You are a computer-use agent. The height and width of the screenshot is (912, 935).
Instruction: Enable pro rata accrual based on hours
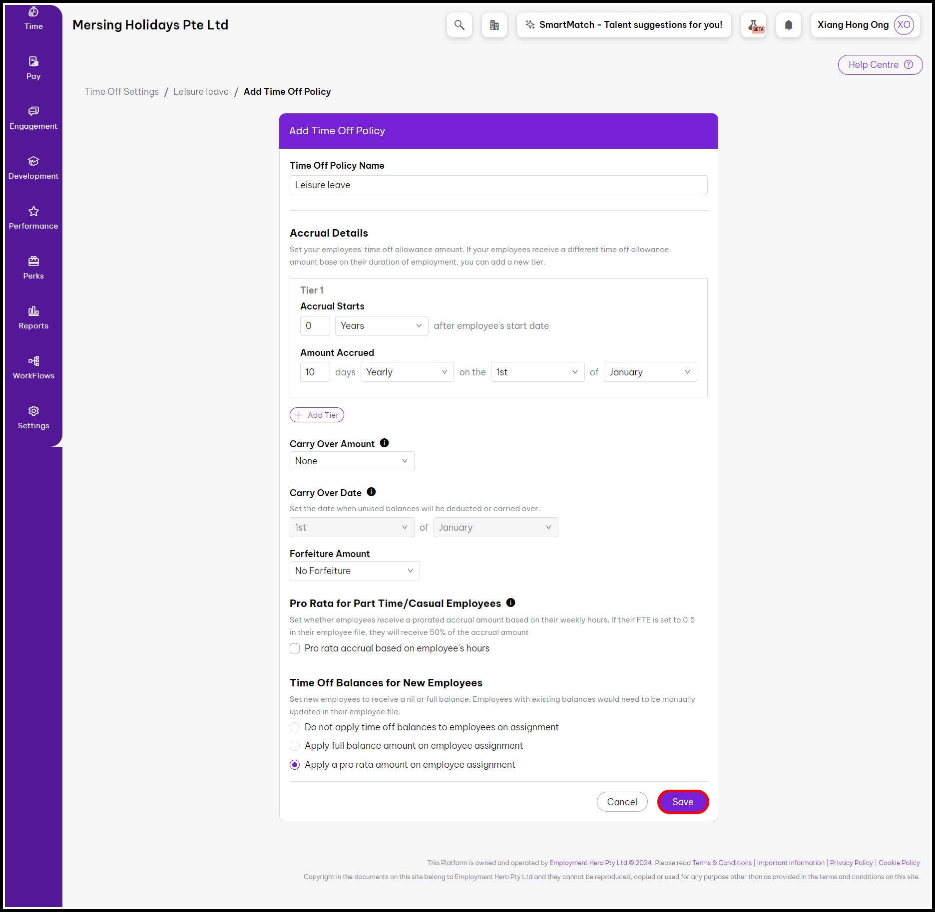[295, 648]
